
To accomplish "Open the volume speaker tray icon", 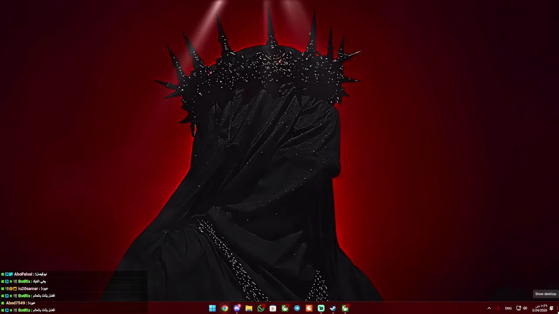I will (x=525, y=308).
